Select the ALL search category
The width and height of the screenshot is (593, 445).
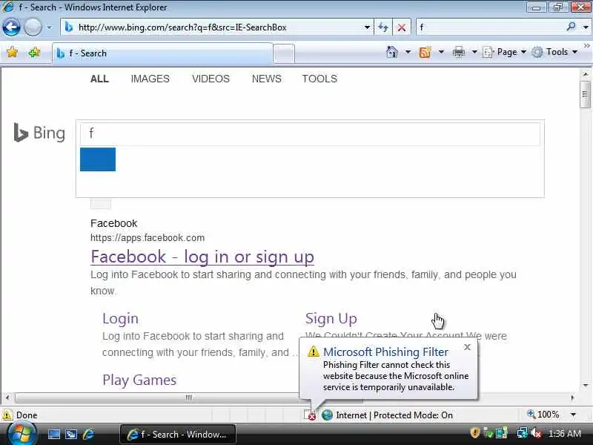point(99,79)
